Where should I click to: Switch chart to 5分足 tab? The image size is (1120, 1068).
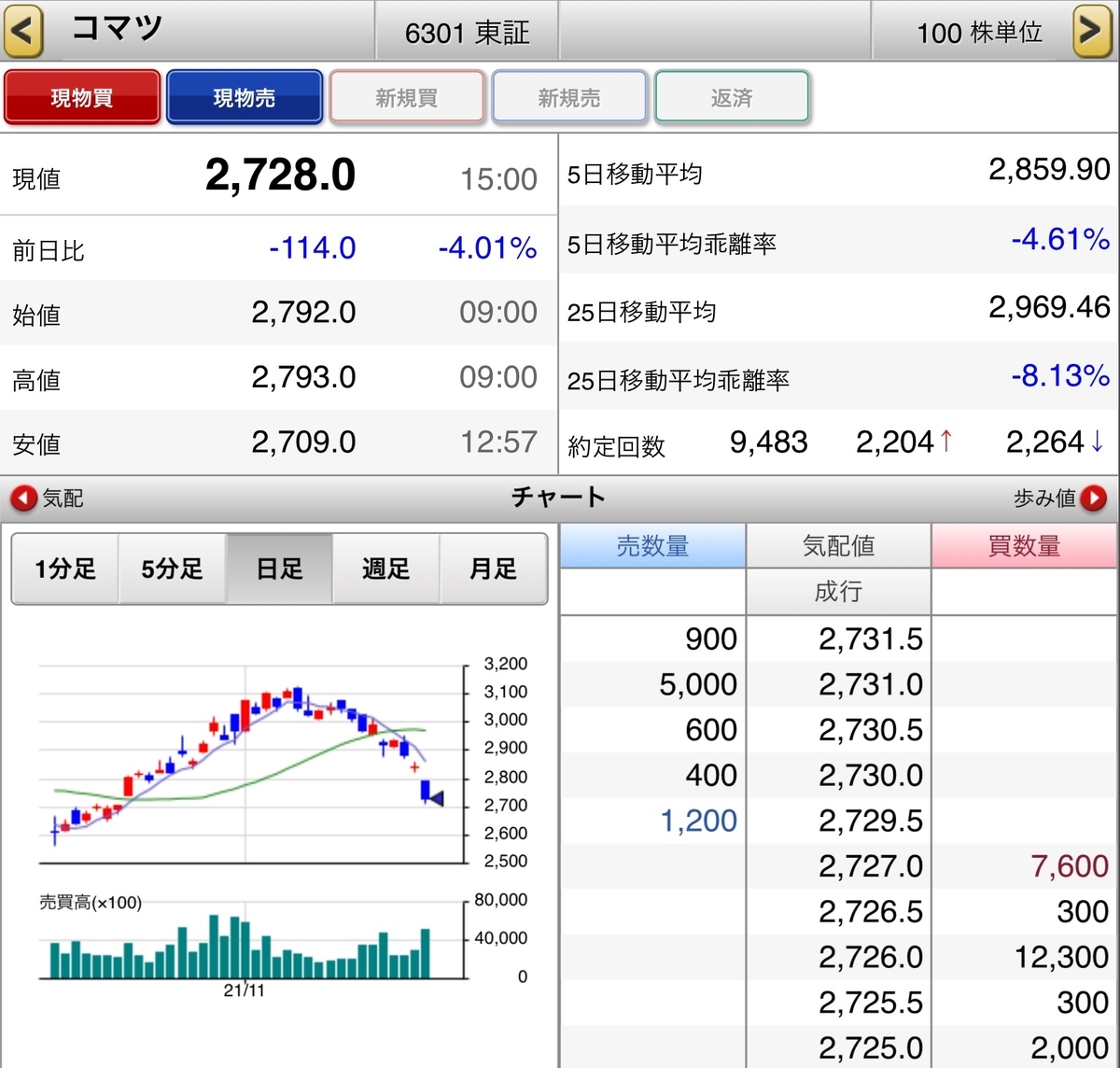(x=173, y=569)
